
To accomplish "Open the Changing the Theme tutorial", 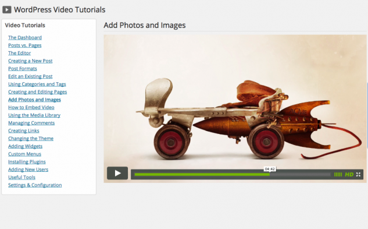I will click(31, 138).
